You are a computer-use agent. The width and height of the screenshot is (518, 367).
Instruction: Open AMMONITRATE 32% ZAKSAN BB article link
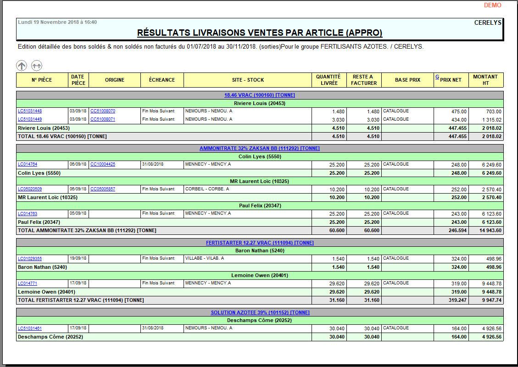pos(259,149)
